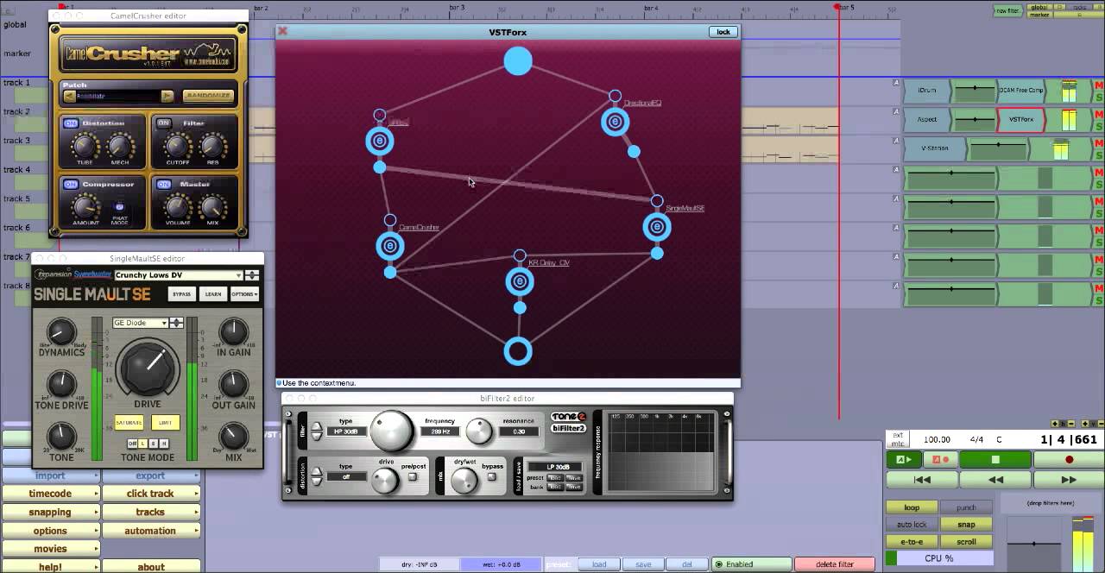Image resolution: width=1105 pixels, height=573 pixels.
Task: Click the delete filter button
Action: (x=835, y=564)
